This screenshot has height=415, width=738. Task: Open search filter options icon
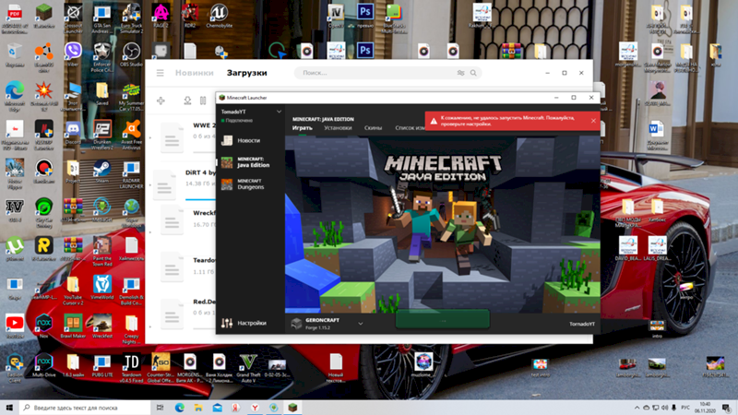coord(460,73)
